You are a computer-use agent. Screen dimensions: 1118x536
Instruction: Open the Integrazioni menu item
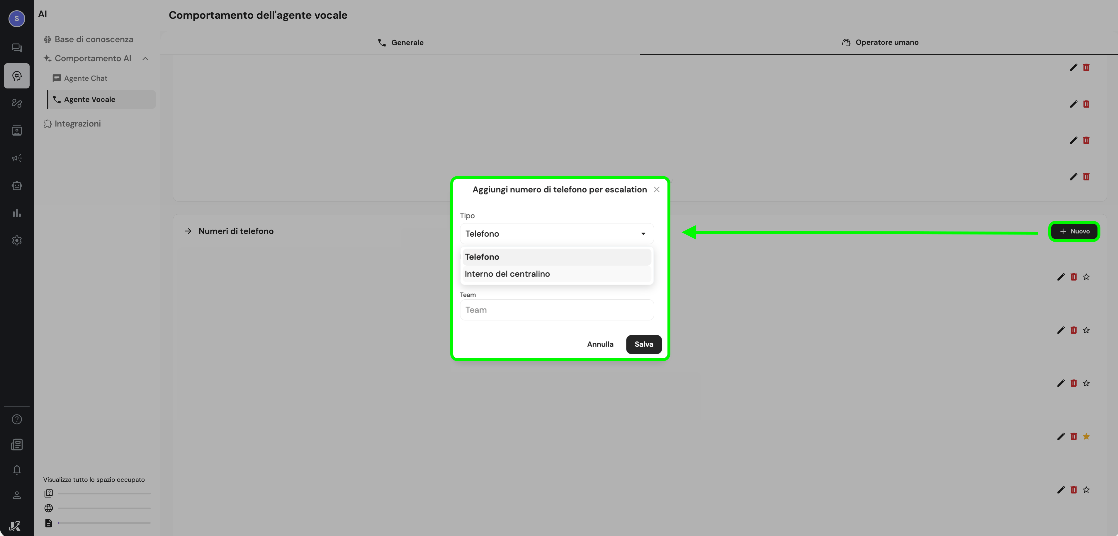(72, 124)
